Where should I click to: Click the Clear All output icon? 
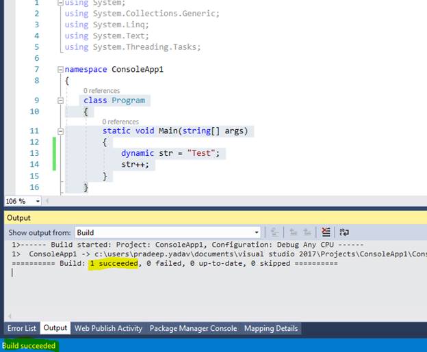(x=326, y=232)
